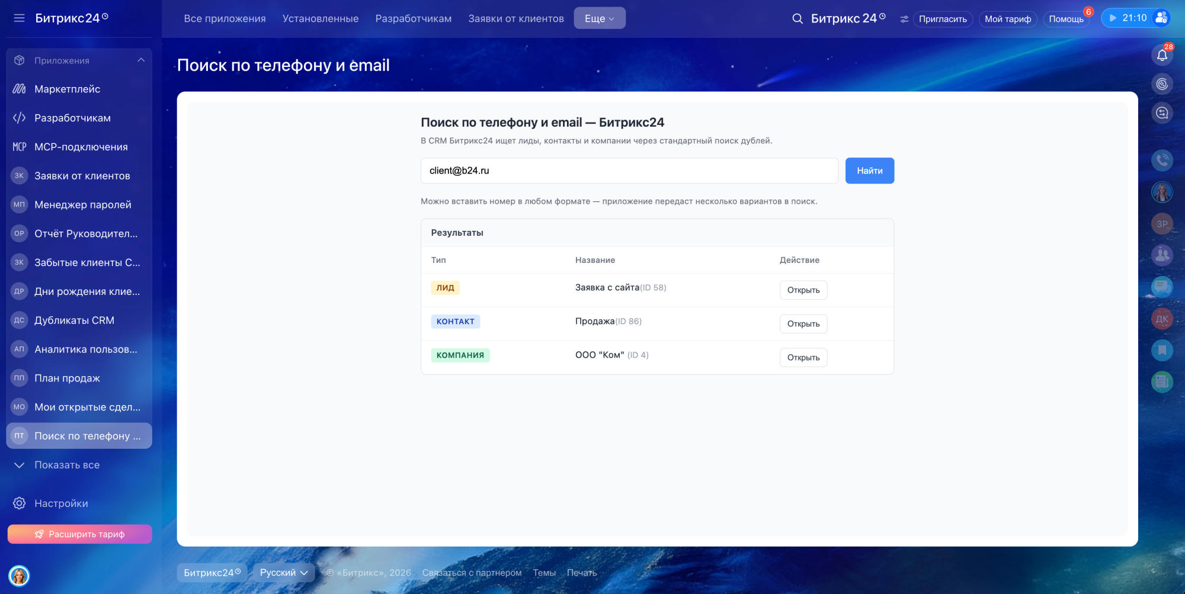Screen dimensions: 1185x594
Task: Open Отчёт Руководителя app
Action: point(79,233)
